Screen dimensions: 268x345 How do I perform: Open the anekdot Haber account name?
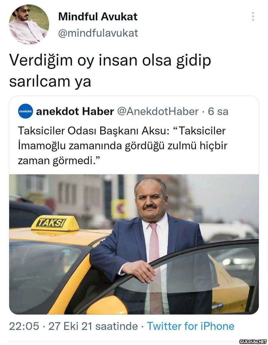pyautogui.click(x=75, y=111)
